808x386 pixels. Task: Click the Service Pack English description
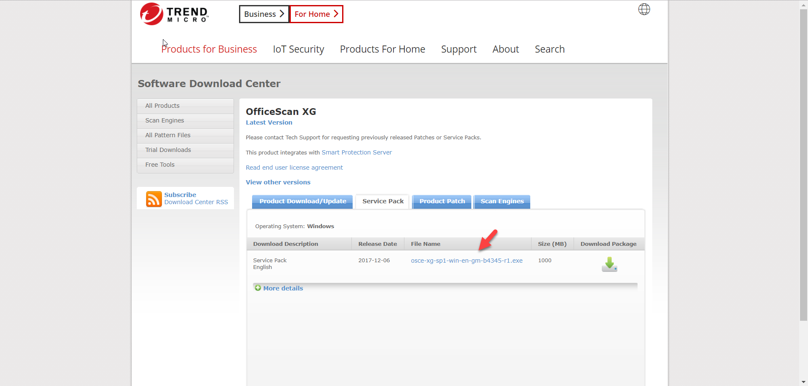tap(270, 264)
